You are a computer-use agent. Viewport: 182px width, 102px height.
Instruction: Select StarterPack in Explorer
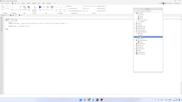(140, 47)
